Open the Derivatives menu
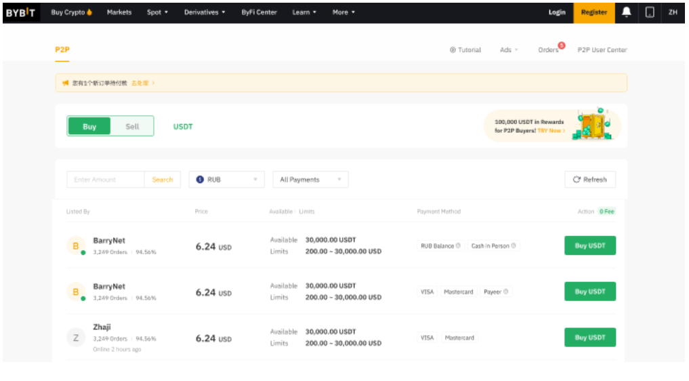 pyautogui.click(x=205, y=12)
